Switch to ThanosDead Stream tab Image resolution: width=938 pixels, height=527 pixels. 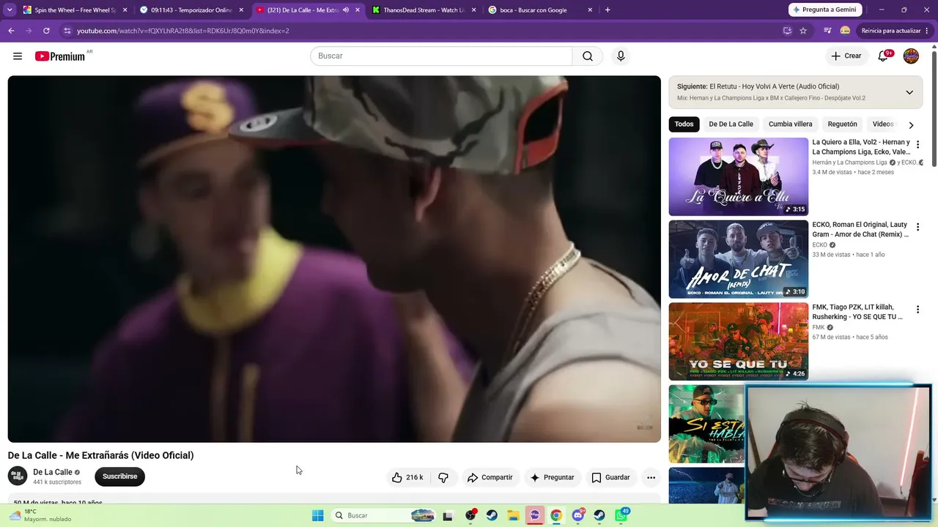[x=424, y=10]
